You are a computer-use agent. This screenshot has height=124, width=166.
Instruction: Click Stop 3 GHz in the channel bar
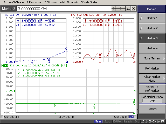click(x=120, y=117)
